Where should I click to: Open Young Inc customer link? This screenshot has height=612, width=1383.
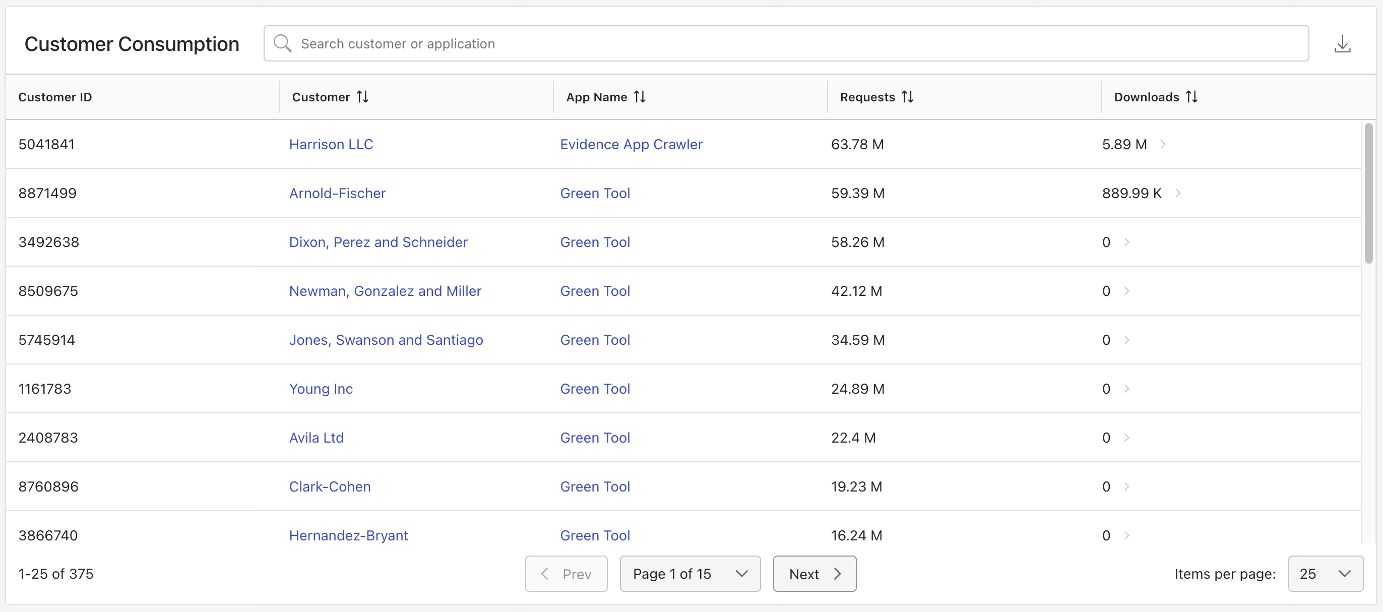[321, 388]
